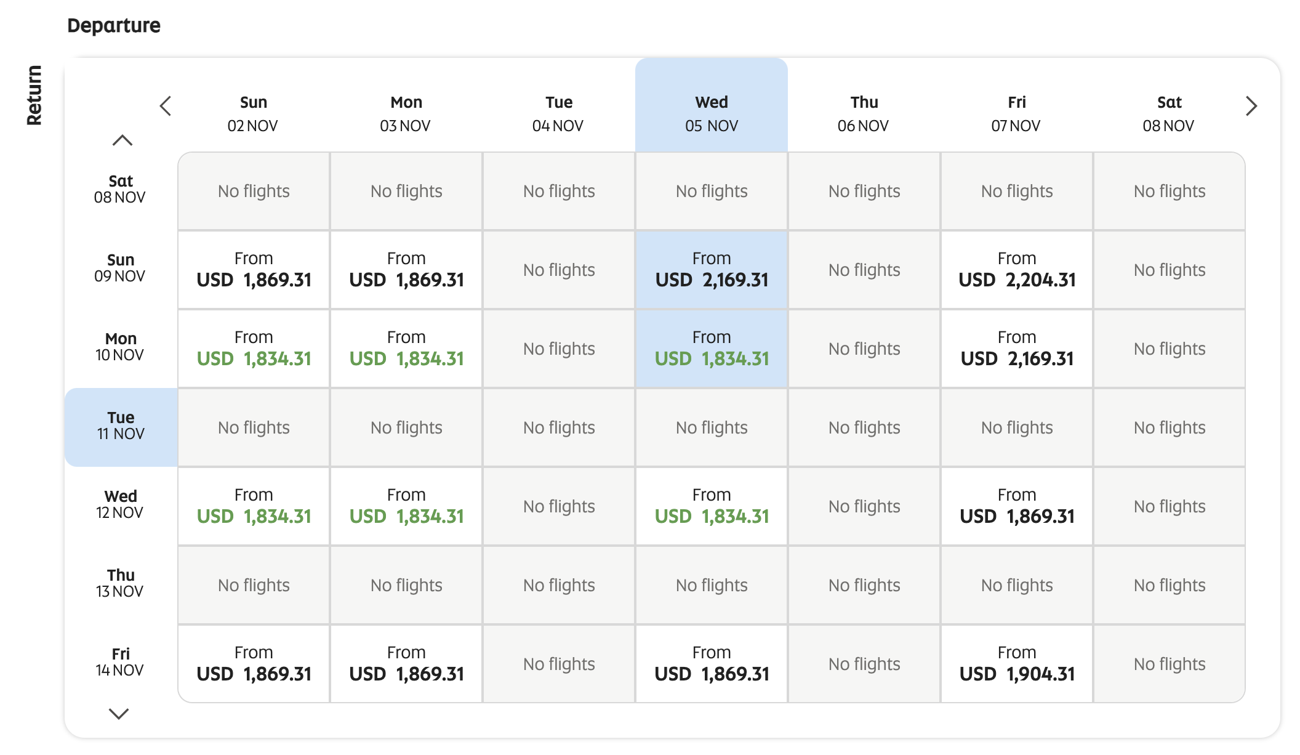This screenshot has width=1300, height=755.
Task: Select Wed 05 NOV departure column header
Action: pyautogui.click(x=712, y=105)
